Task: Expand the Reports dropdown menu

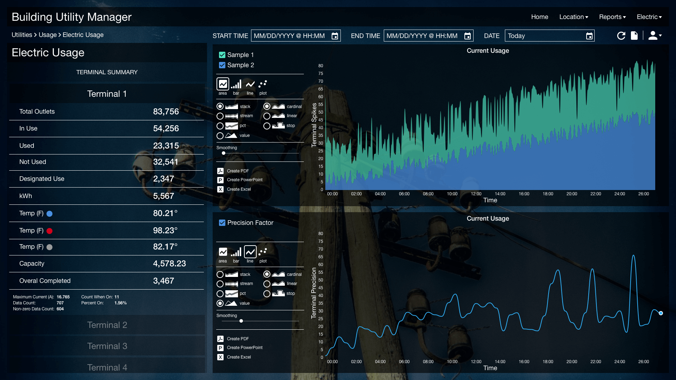Action: pyautogui.click(x=612, y=17)
